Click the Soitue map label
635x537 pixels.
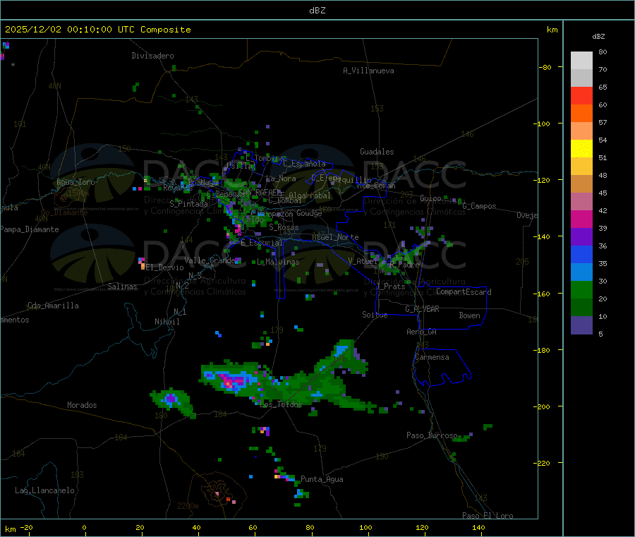(x=375, y=315)
